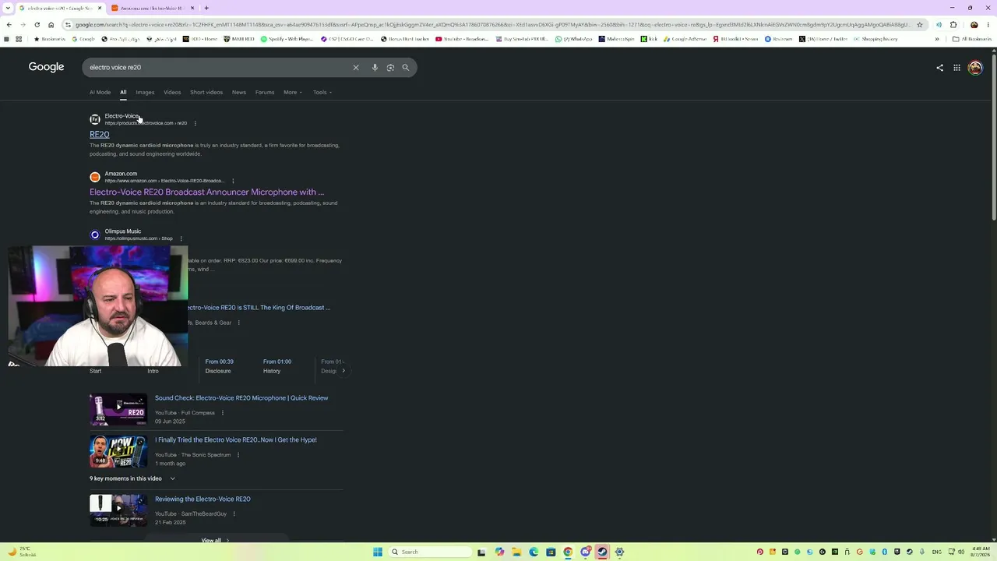Click the browser address bar URL
Viewport: 997px width, 561px height.
coord(491,25)
